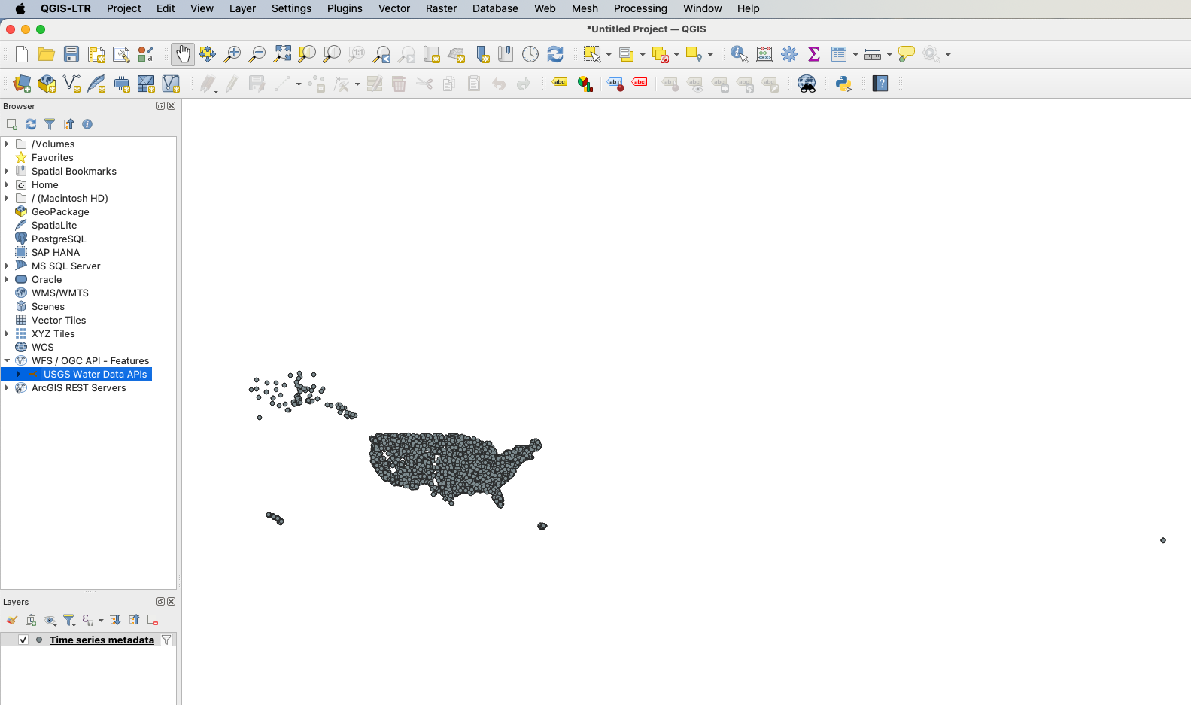This screenshot has height=705, width=1191.
Task: Click New Virtual Layer icon
Action: tap(171, 84)
